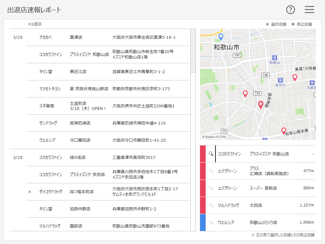Open the hamburger menu
Viewport: 325px width, 244px height.
(x=309, y=10)
